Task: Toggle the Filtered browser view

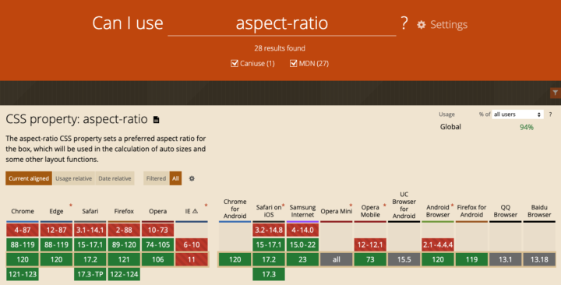Action: pyautogui.click(x=156, y=178)
